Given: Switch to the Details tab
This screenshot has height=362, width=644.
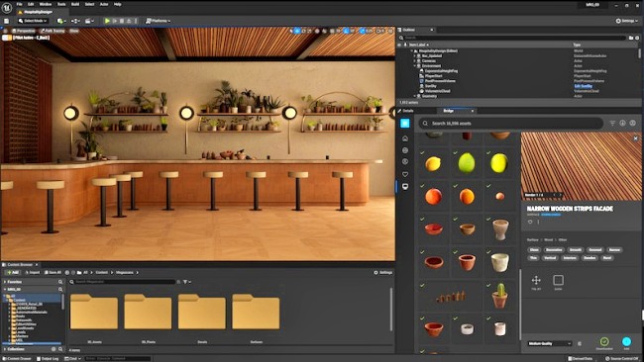Looking at the screenshot, I should coord(408,111).
